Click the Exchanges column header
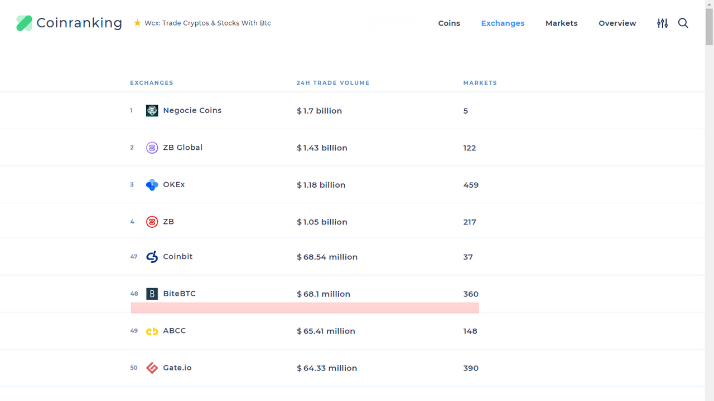This screenshot has height=401, width=714. tap(152, 83)
